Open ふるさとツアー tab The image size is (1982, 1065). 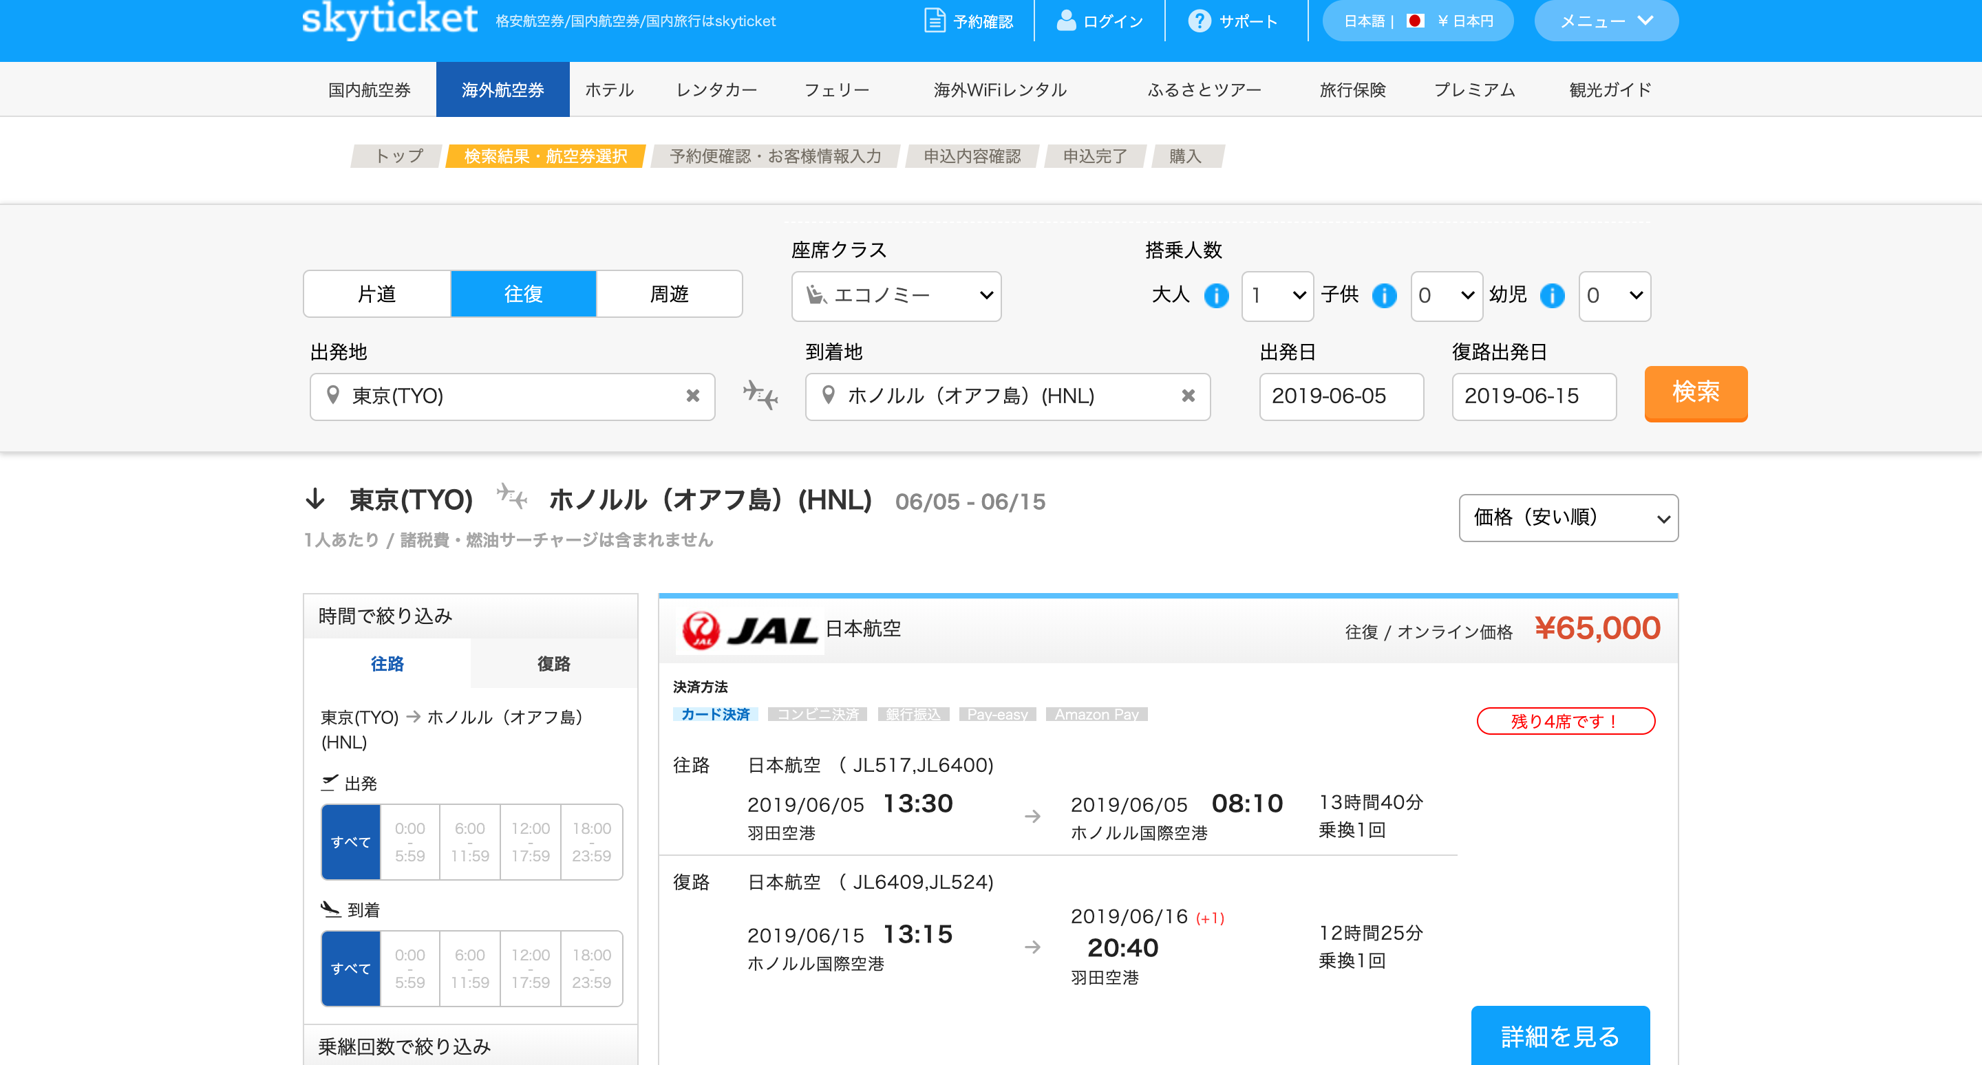(1204, 90)
